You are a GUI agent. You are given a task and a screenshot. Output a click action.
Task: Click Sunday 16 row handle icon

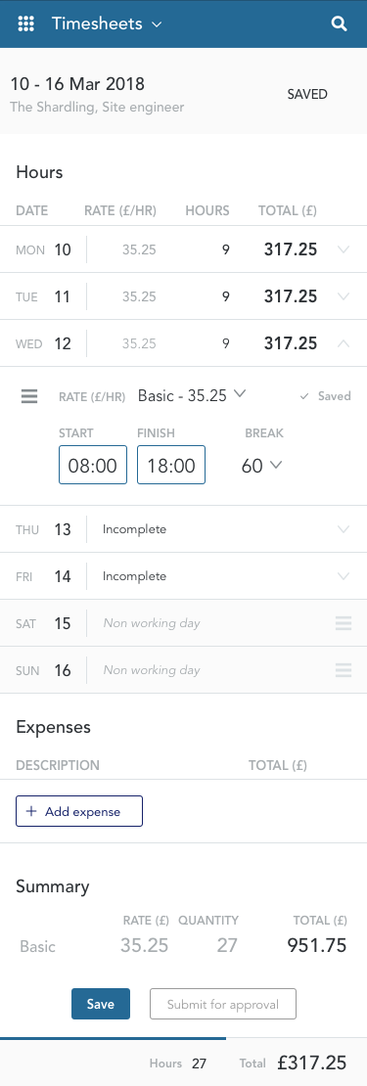344,670
